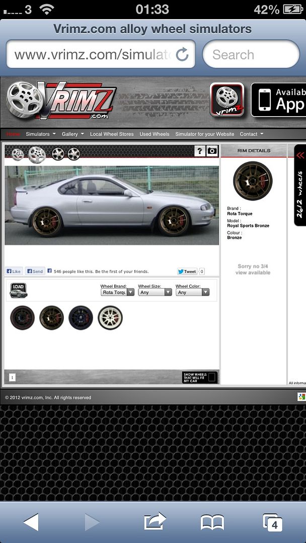Tap the Tweet button

pos(187,271)
